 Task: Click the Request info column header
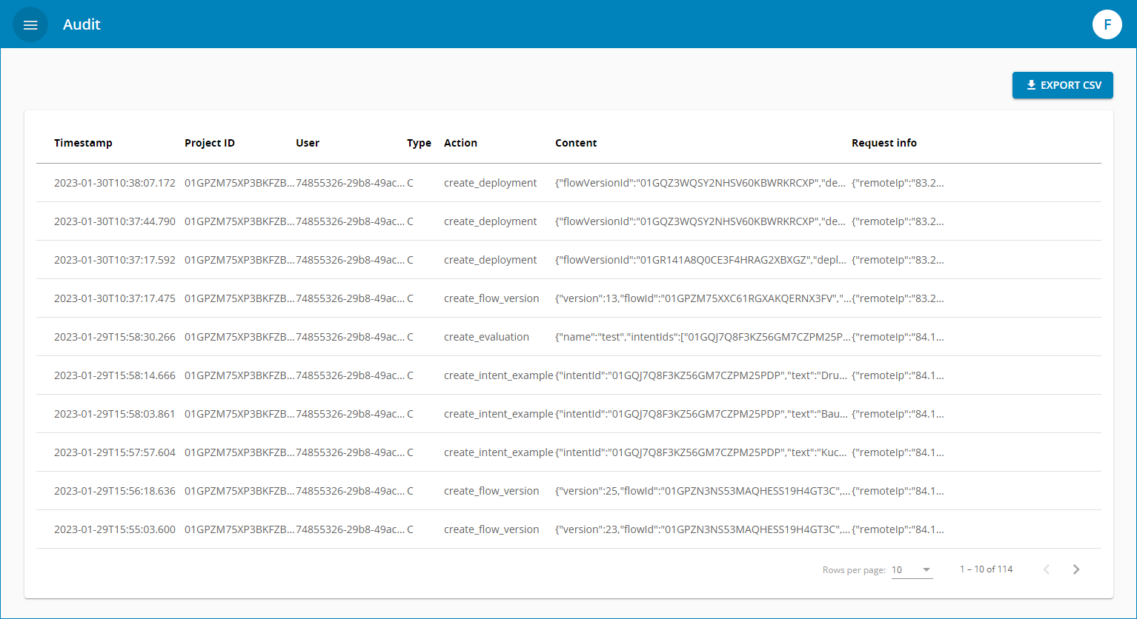(884, 143)
